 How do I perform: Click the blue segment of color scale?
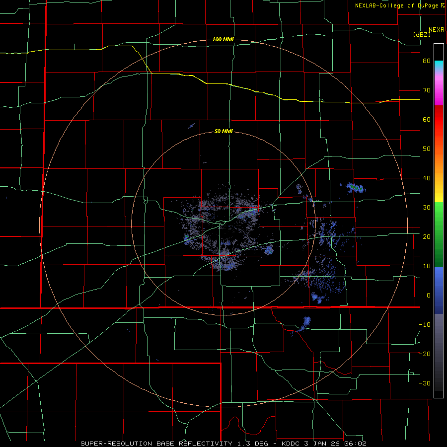439,291
